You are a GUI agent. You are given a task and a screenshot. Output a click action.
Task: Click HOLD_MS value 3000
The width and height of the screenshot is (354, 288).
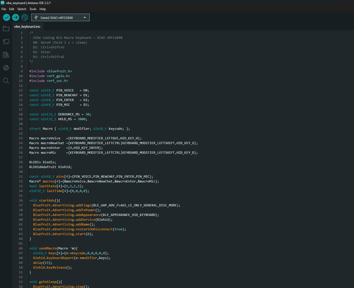point(81,119)
